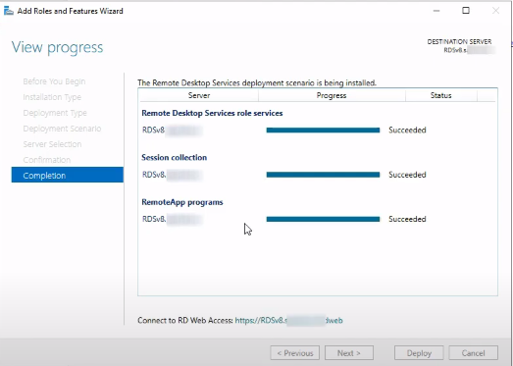Viewport: 513px width, 366px height.
Task: Select the Confirmation step
Action: [x=47, y=160]
